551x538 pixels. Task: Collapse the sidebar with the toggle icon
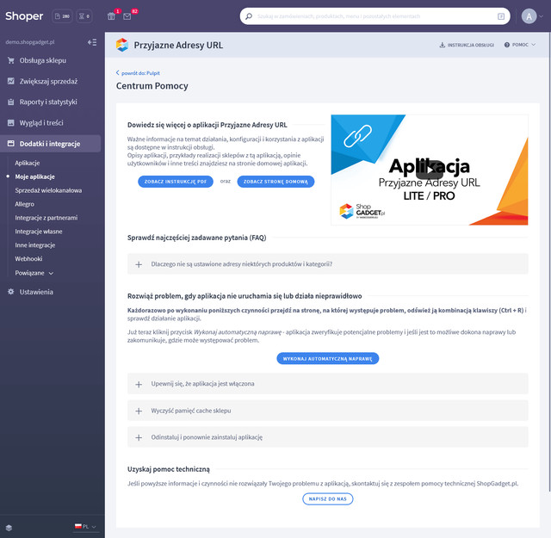92,41
